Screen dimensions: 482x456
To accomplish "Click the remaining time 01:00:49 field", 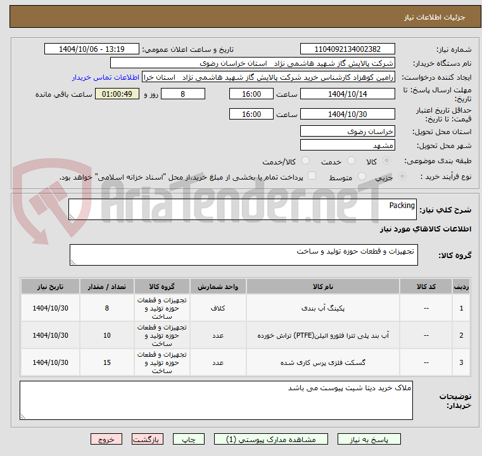I will pyautogui.click(x=117, y=94).
